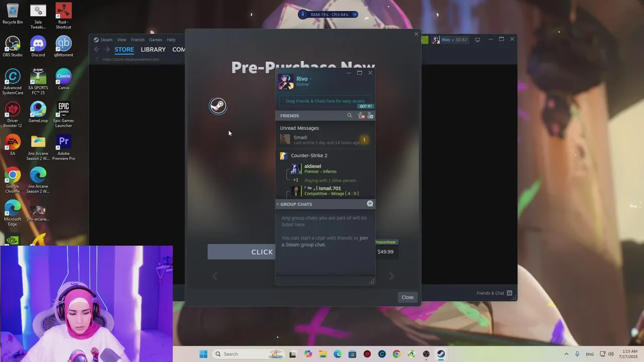644x362 pixels.
Task: Launch Rust shortcut on desktop
Action: pos(63,16)
